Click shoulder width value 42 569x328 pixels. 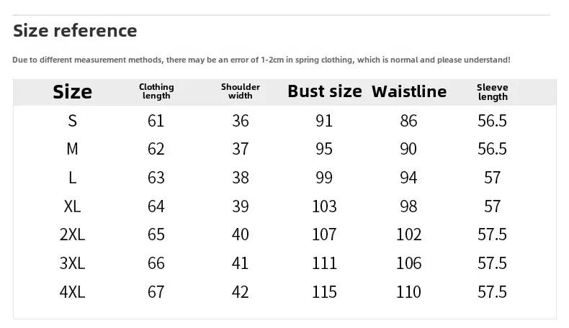(241, 292)
